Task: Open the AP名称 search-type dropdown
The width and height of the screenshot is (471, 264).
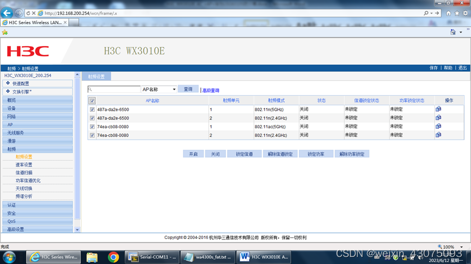Action: (x=159, y=89)
